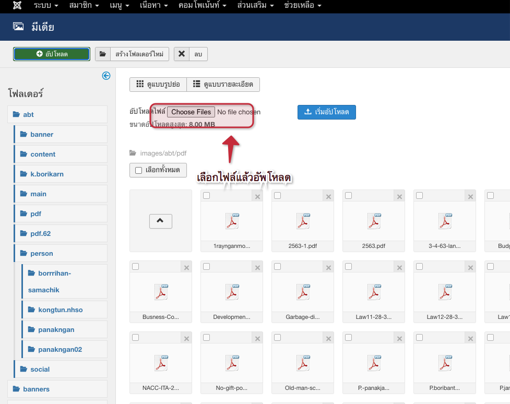Image resolution: width=510 pixels, height=404 pixels.
Task: Delete 1raynganmo file using its X icon
Action: [257, 196]
